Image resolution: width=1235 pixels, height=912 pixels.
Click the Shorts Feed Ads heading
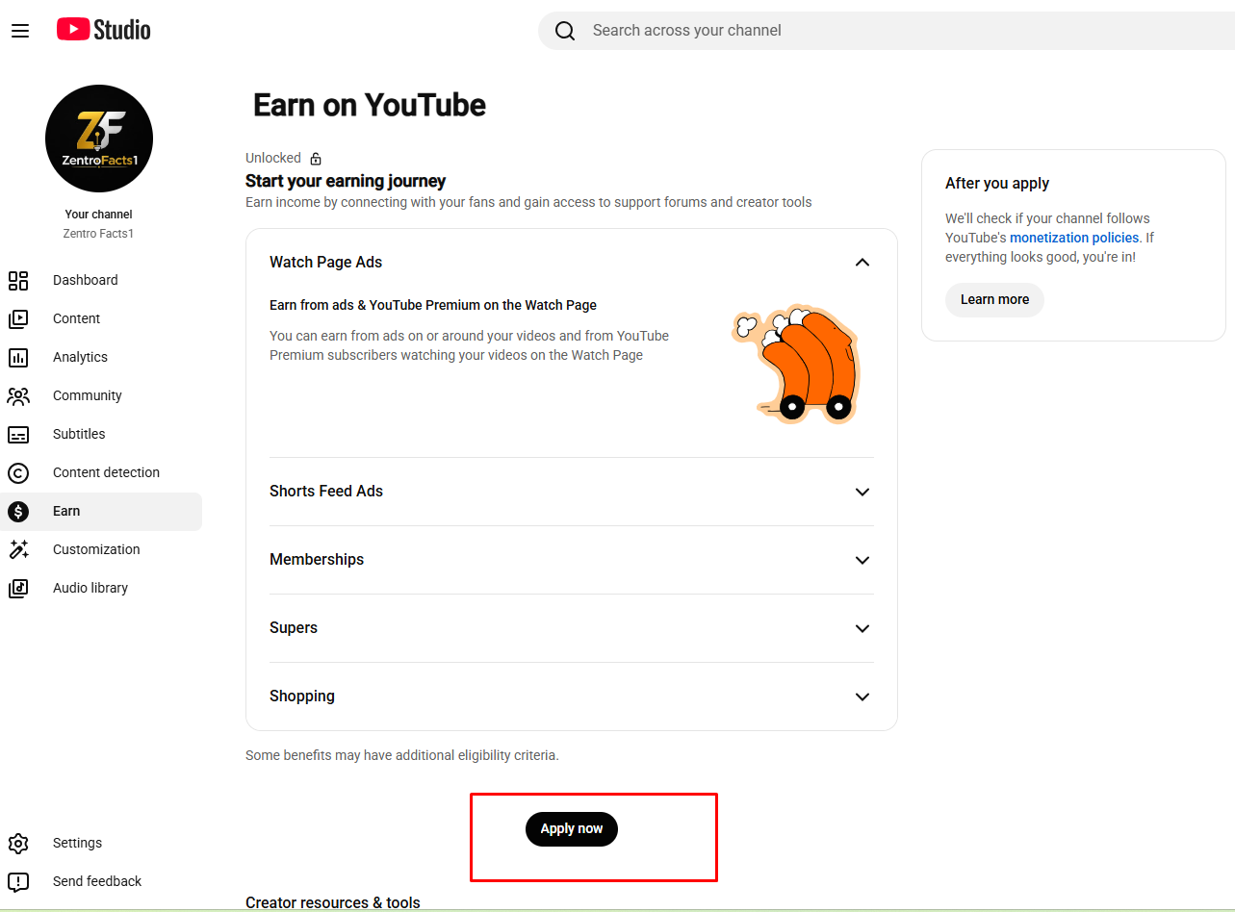(x=326, y=492)
